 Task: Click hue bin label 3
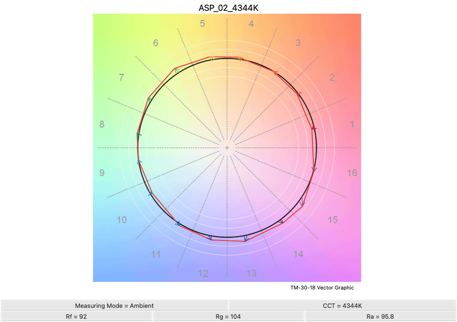point(298,43)
